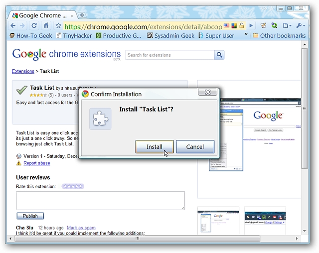Open TinyHacker bookmark
Viewport: 319px width, 253px height.
point(74,36)
